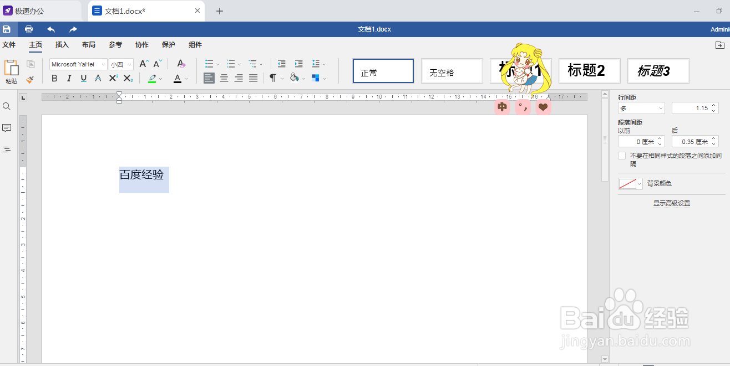Click the 显示高级设置 link
This screenshot has width=730, height=366.
tap(671, 203)
